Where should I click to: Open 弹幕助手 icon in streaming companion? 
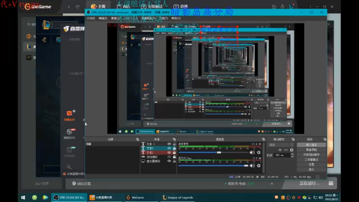(x=70, y=115)
